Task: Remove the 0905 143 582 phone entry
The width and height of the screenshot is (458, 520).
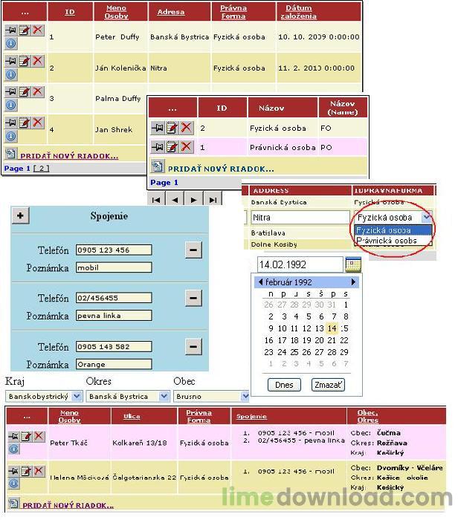Action: click(193, 347)
